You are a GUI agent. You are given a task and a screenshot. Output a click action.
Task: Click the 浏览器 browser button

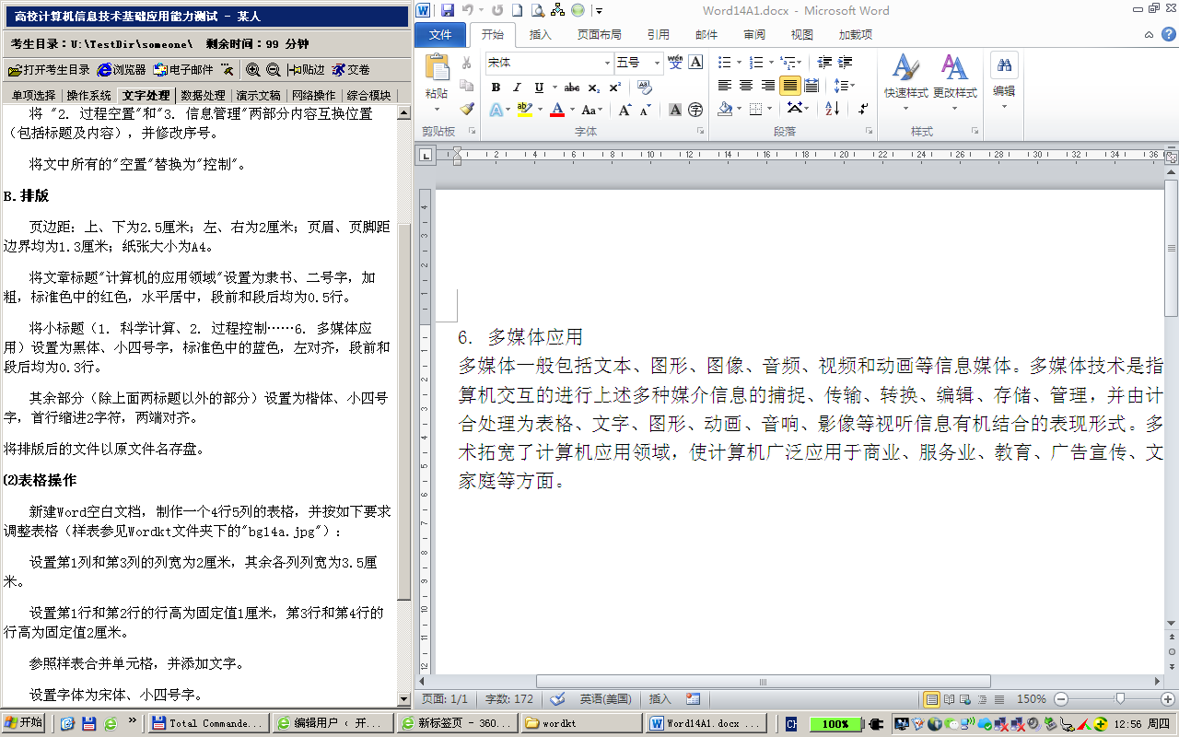122,70
